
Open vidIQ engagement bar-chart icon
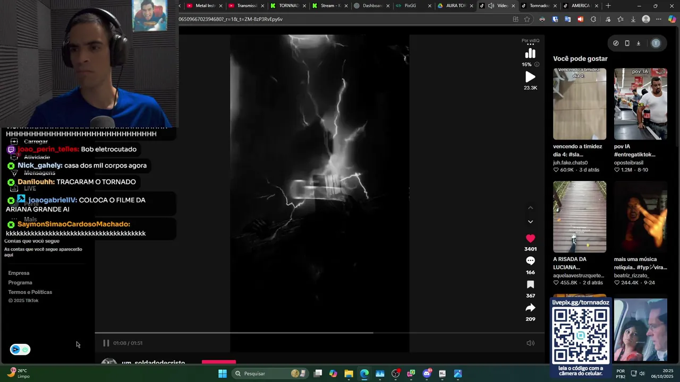pyautogui.click(x=530, y=54)
